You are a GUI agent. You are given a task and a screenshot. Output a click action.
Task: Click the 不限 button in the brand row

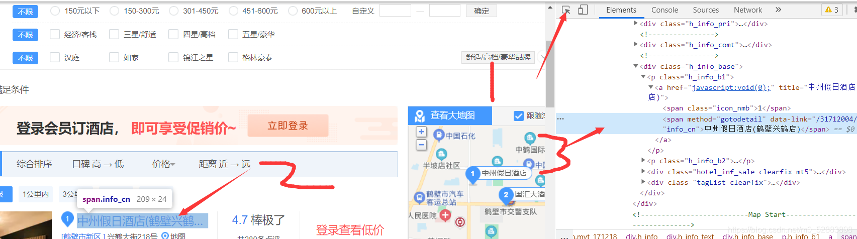tap(25, 58)
